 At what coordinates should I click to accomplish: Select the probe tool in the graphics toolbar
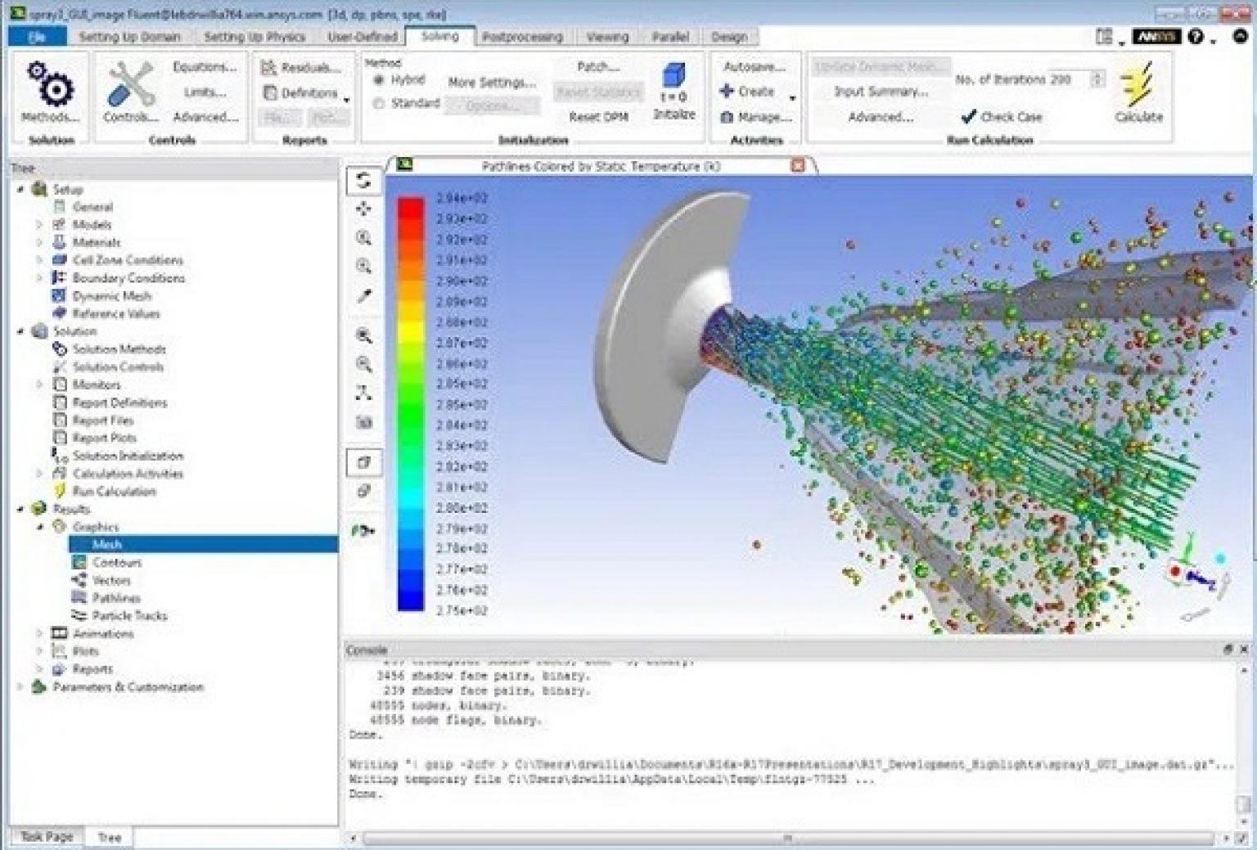pos(363,297)
